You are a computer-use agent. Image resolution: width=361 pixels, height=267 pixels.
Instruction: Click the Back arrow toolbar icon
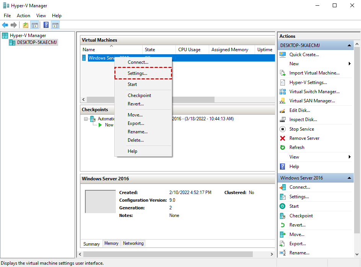5,25
